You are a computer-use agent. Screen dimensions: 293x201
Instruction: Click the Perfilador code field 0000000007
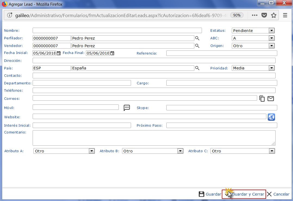point(52,38)
